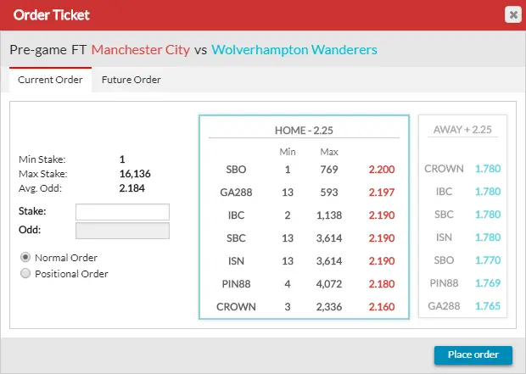
Task: Click GA288 home odds 2.197
Action: [382, 193]
